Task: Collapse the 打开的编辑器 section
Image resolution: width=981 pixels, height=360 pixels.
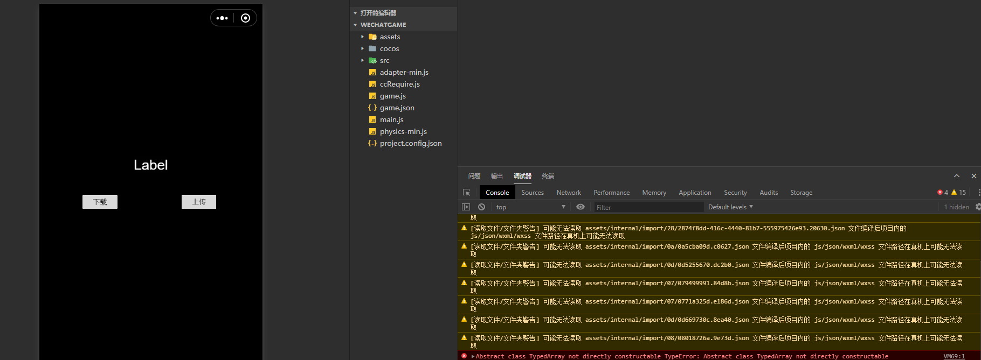Action: click(355, 13)
